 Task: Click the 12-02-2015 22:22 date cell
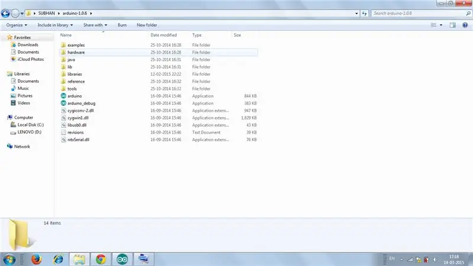click(166, 74)
